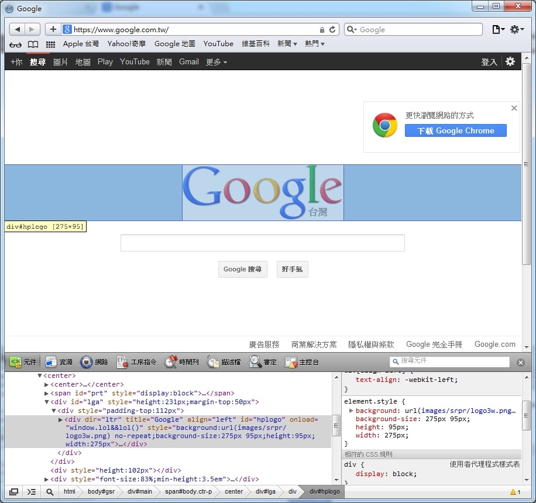Viewport: 536px width, 503px height.
Task: Open the 熱門 bookmarks folder dropdown
Action: 315,44
